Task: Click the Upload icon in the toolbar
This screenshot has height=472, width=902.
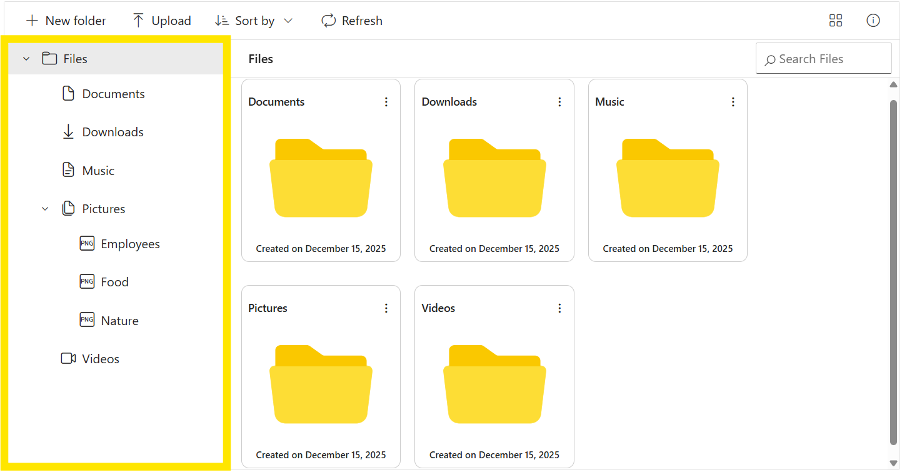Action: [x=139, y=20]
